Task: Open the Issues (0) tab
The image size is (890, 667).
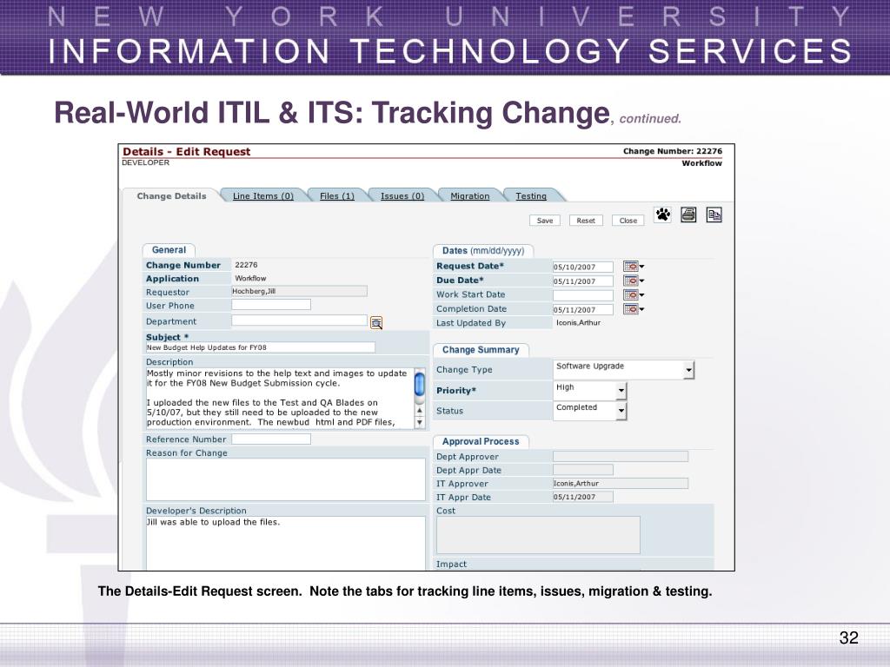Action: click(402, 196)
